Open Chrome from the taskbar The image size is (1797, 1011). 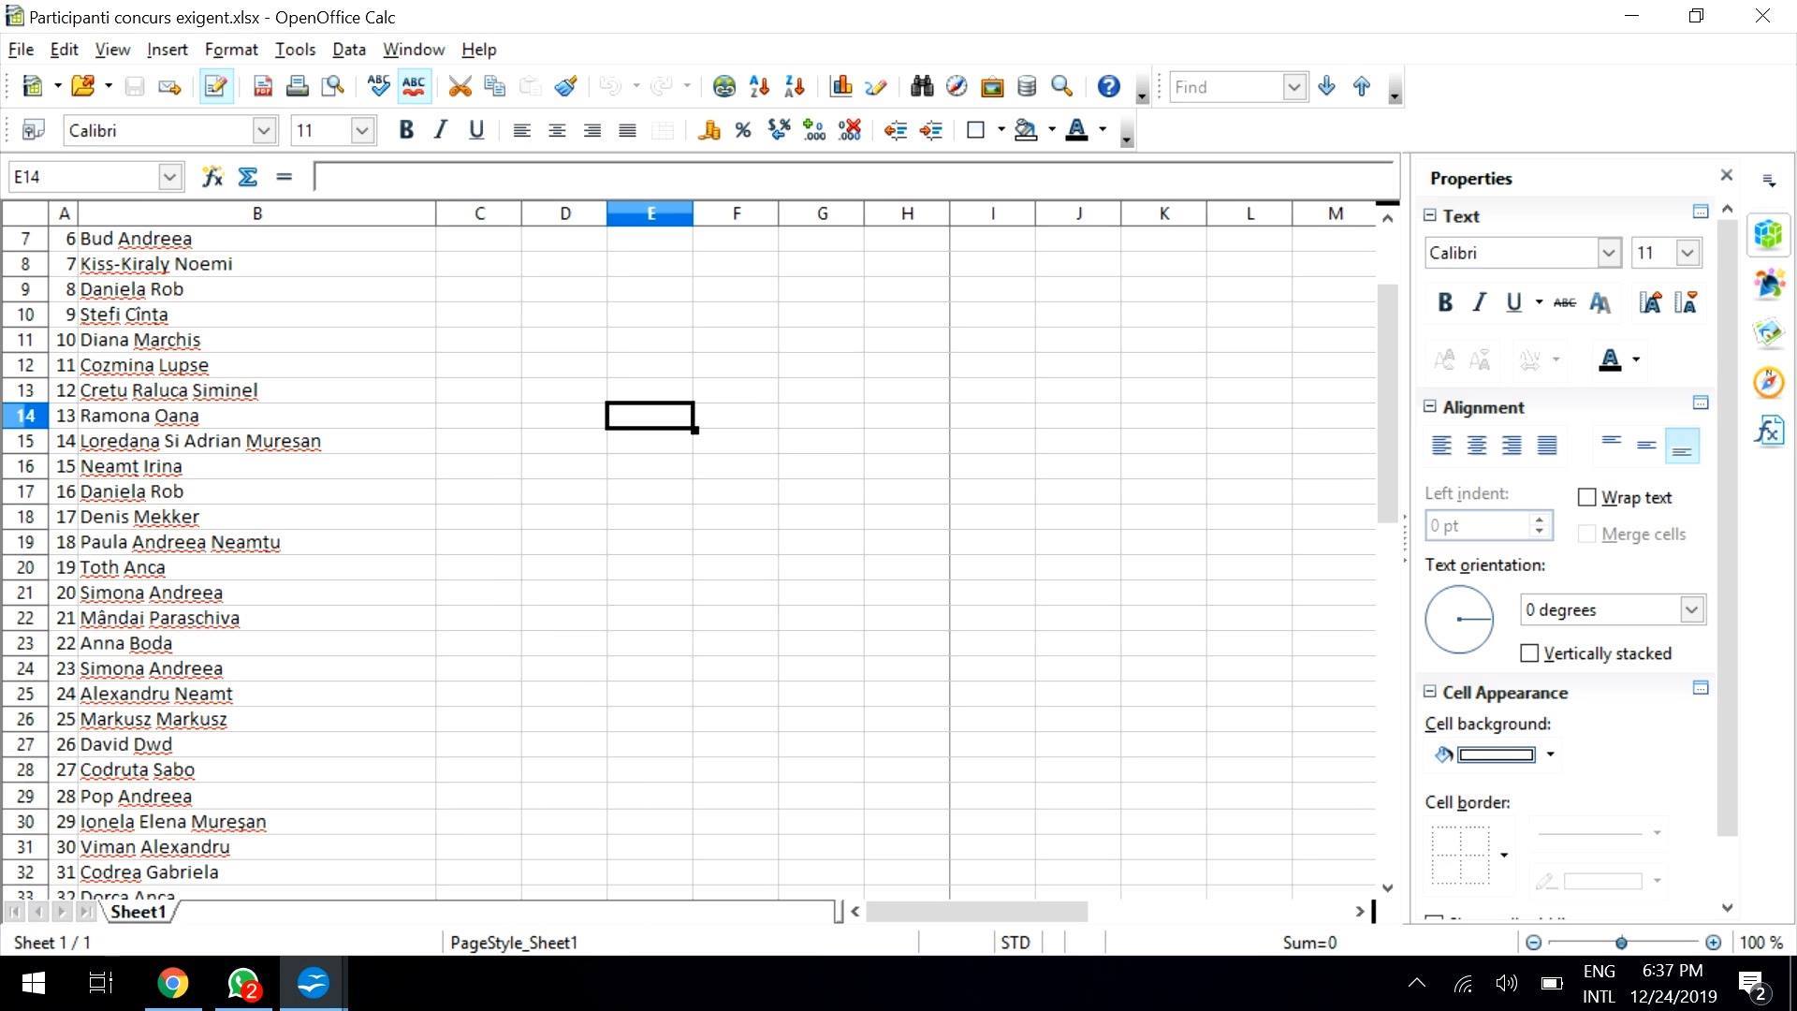pos(172,983)
